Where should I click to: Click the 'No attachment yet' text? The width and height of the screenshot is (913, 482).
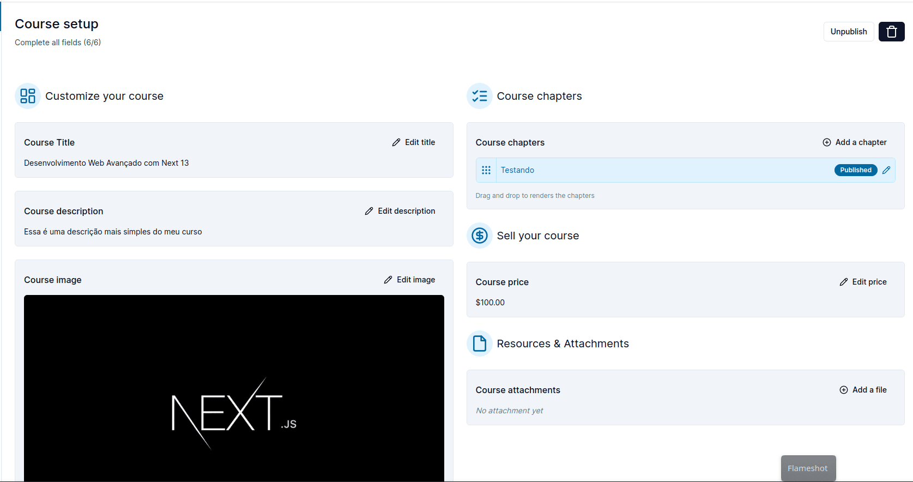pos(510,411)
